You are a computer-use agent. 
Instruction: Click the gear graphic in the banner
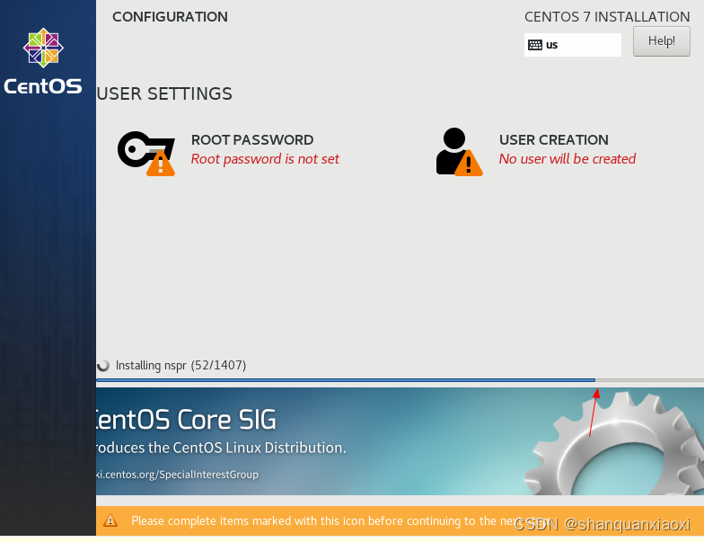(x=614, y=444)
